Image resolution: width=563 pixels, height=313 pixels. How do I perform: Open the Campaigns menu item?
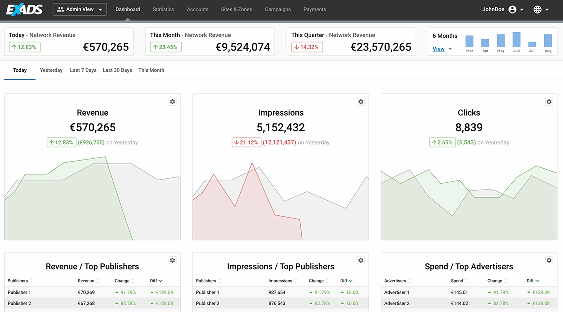click(278, 9)
